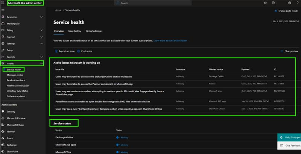Click the Marketplace bag icon in sidebar
This screenshot has width=301, height=154.
click(3, 24)
